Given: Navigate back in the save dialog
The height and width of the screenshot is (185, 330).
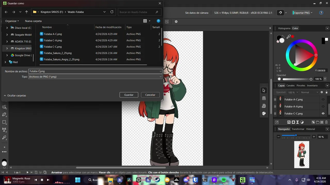Looking at the screenshot, I should [6, 12].
